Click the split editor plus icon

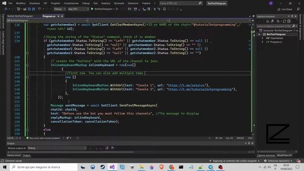click(x=253, y=20)
